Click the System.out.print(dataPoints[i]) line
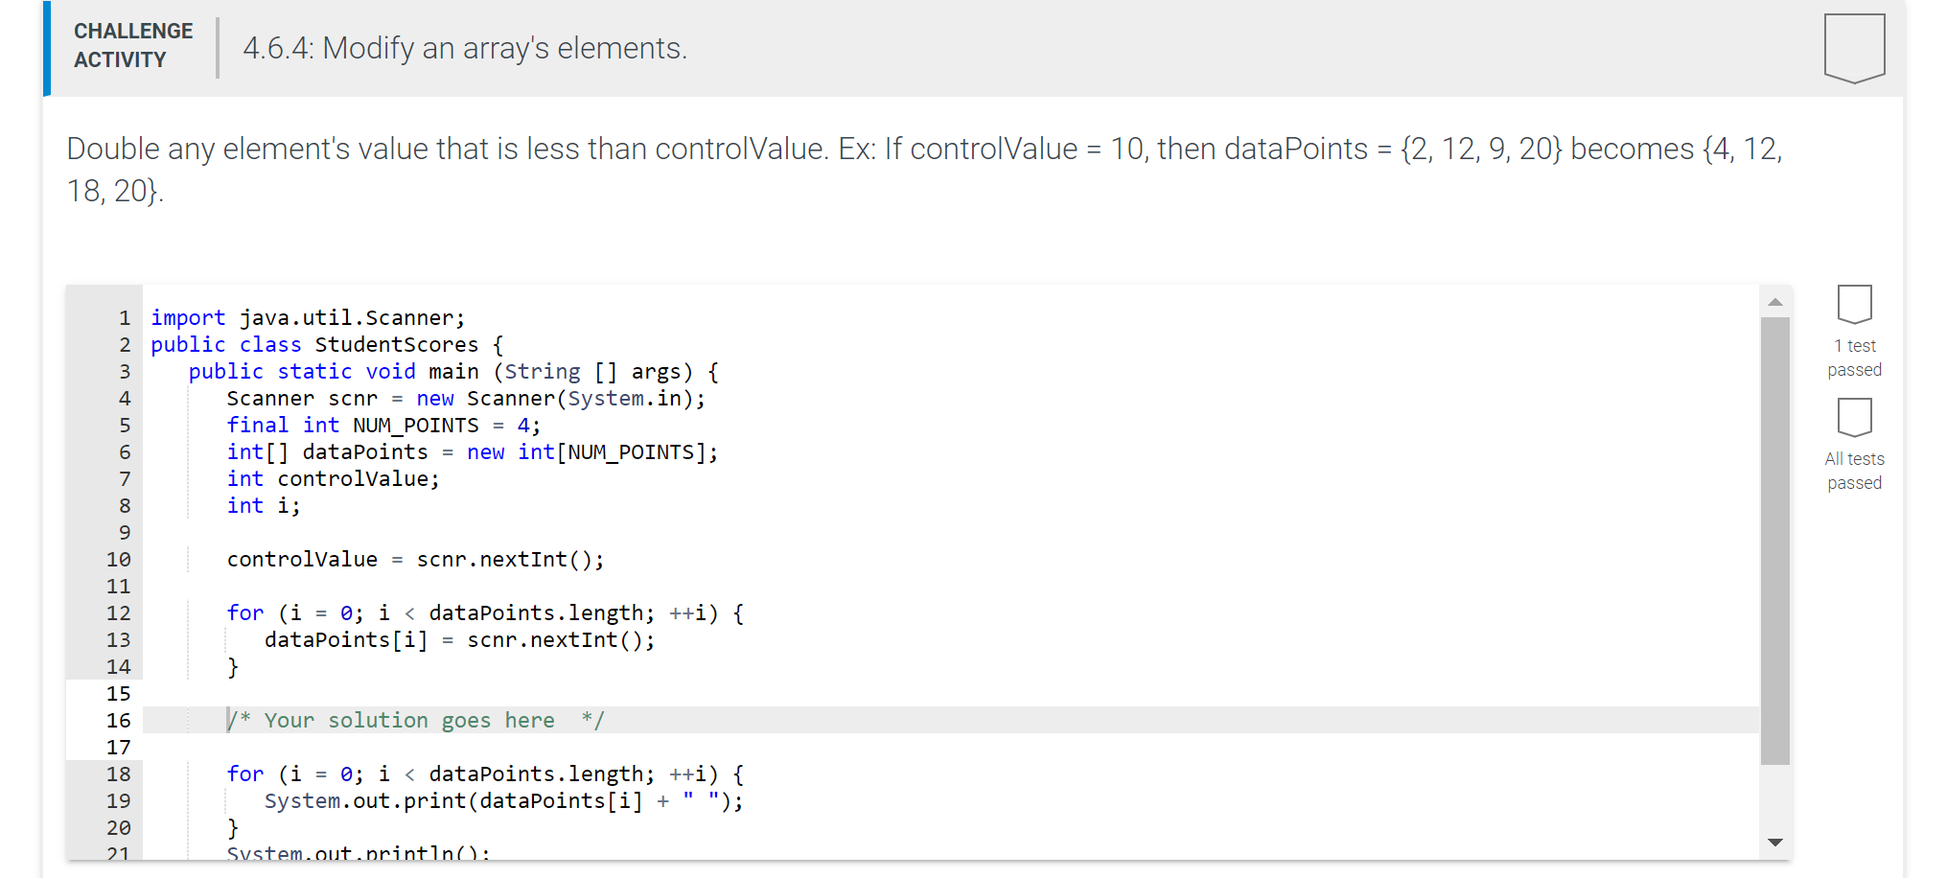 [503, 800]
